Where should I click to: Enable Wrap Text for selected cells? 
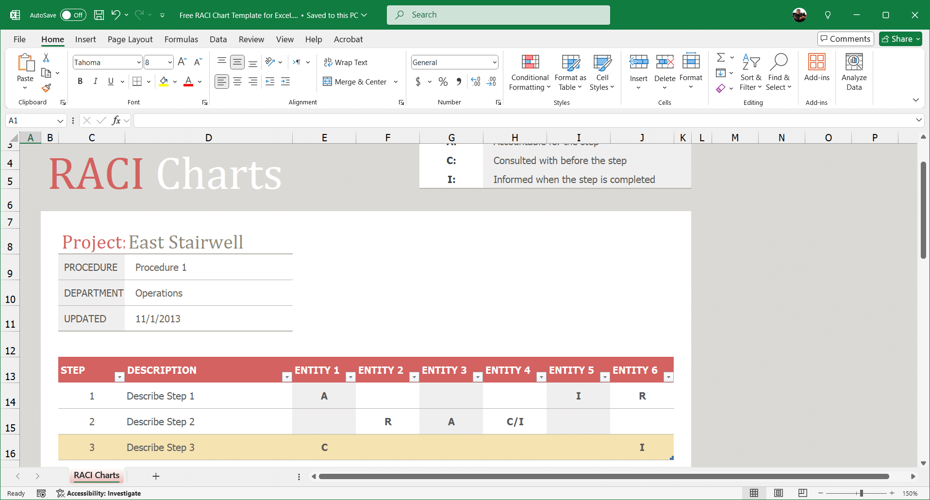tap(345, 62)
